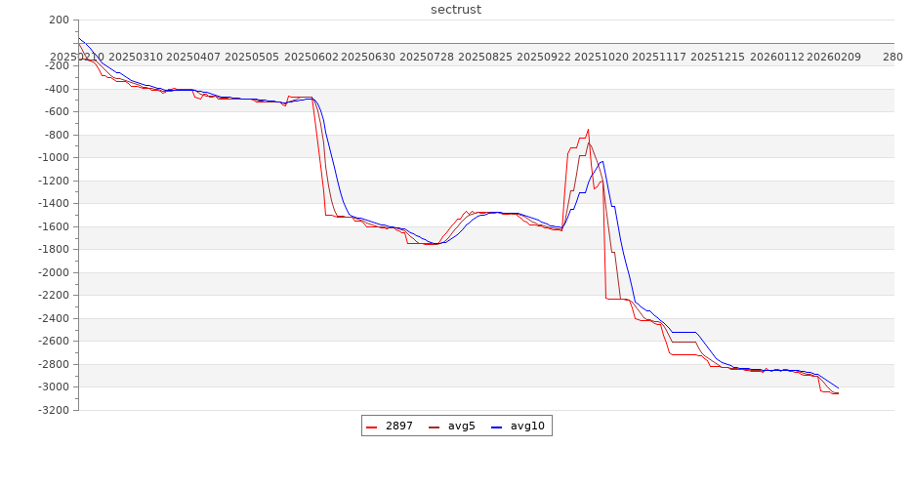Click the 20250728 date label
Image resolution: width=913 pixels, height=488 pixels.
click(427, 58)
